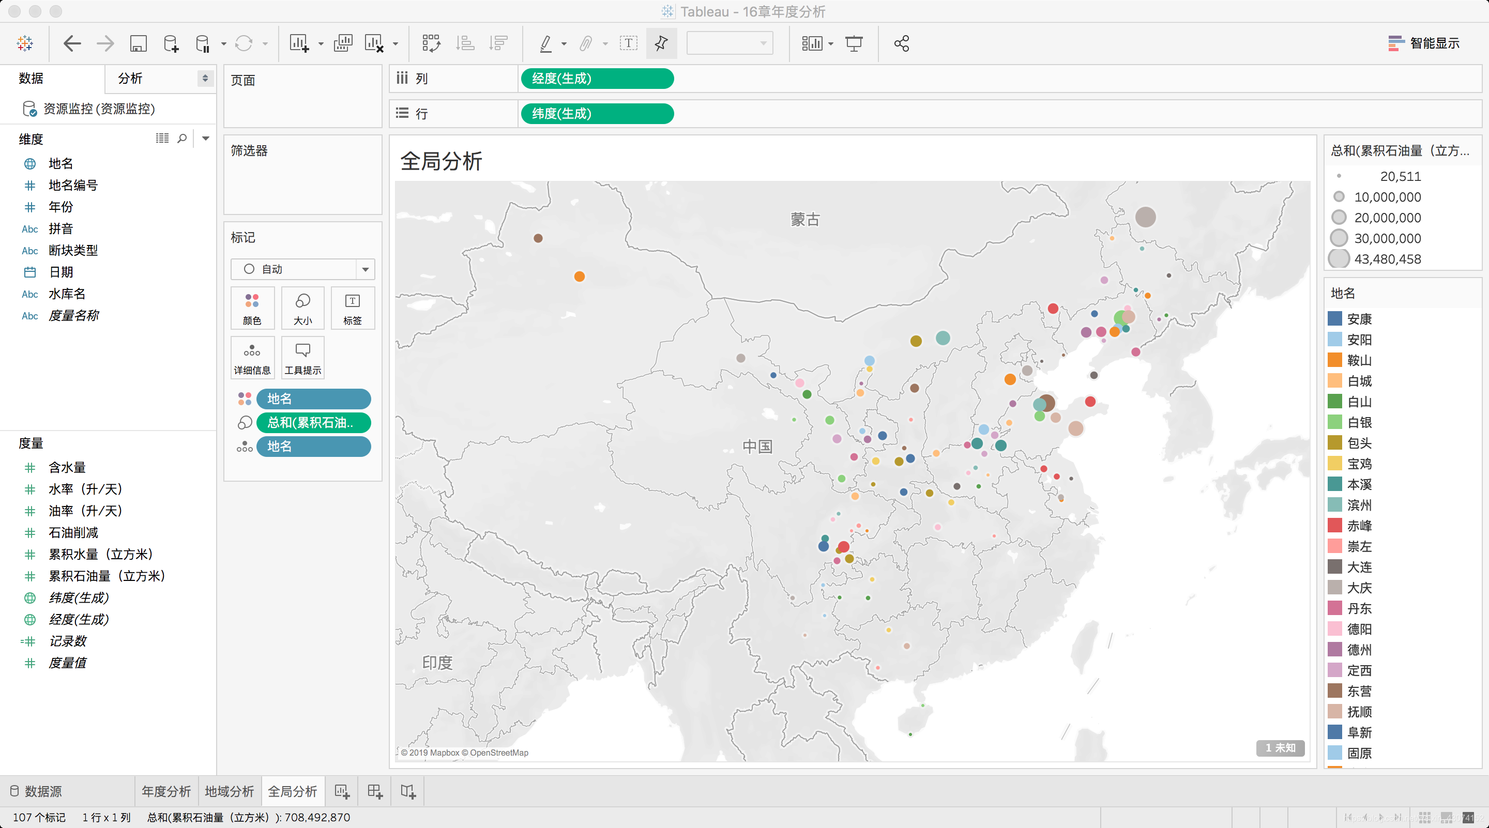Toggle view data as list icon in dimensions
Viewport: 1489px width, 828px height.
coord(162,138)
